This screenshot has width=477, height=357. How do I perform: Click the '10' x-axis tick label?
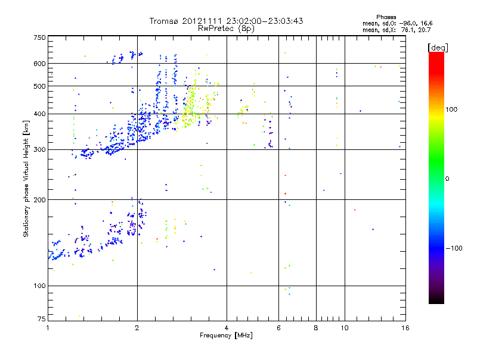(x=345, y=328)
